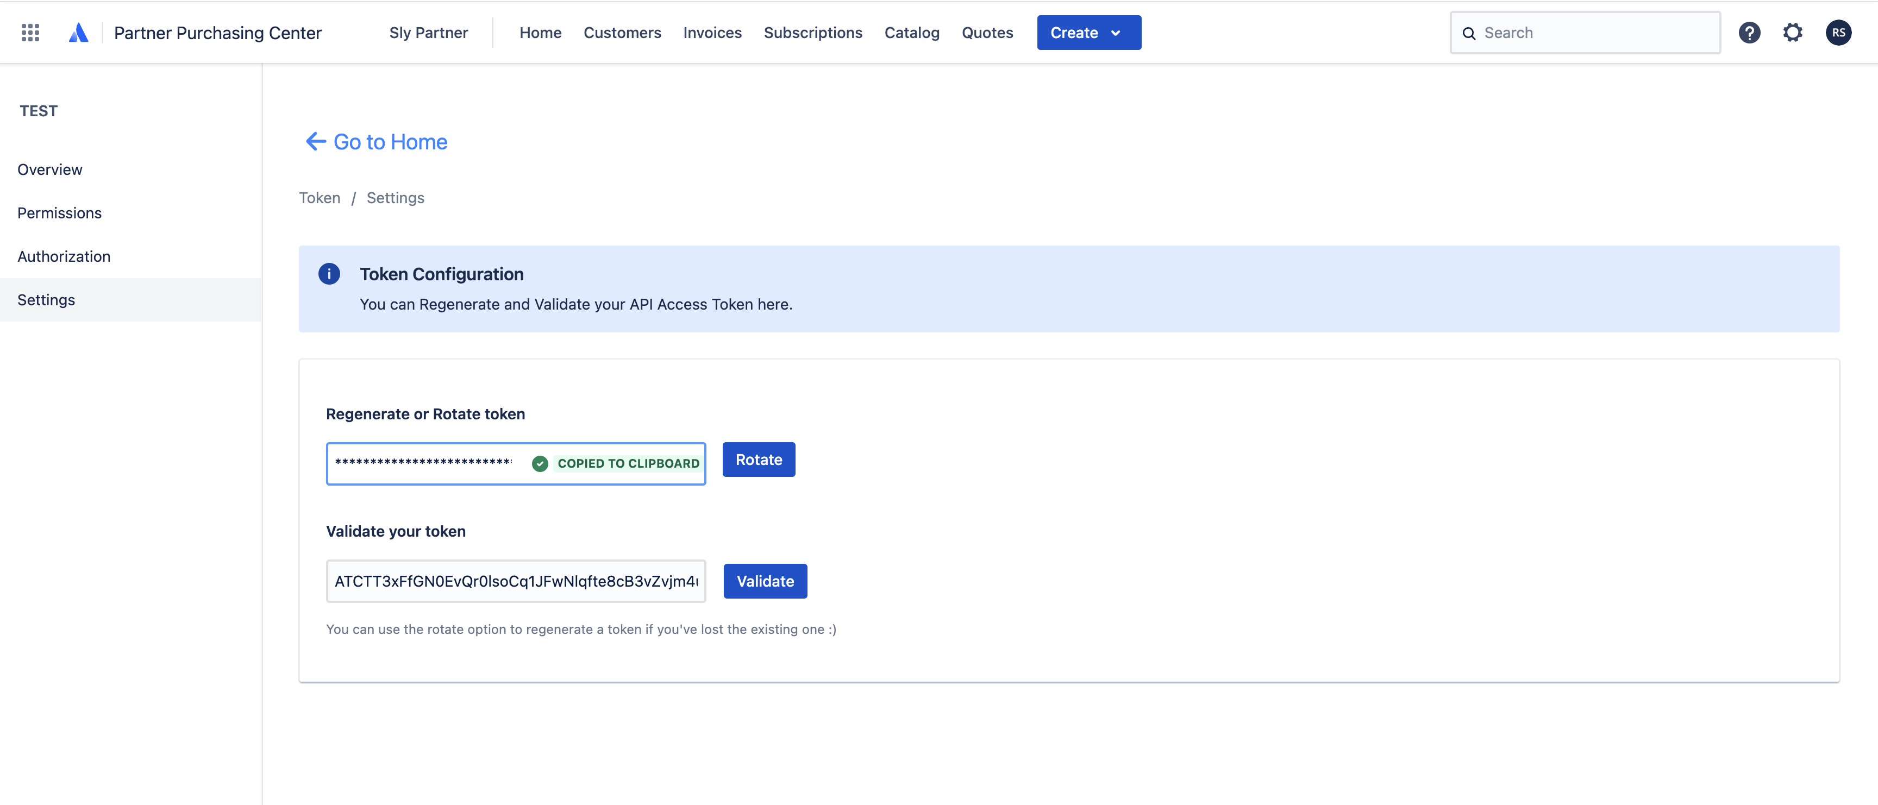Open Permissions from the left sidebar
The width and height of the screenshot is (1878, 805).
[x=59, y=213]
